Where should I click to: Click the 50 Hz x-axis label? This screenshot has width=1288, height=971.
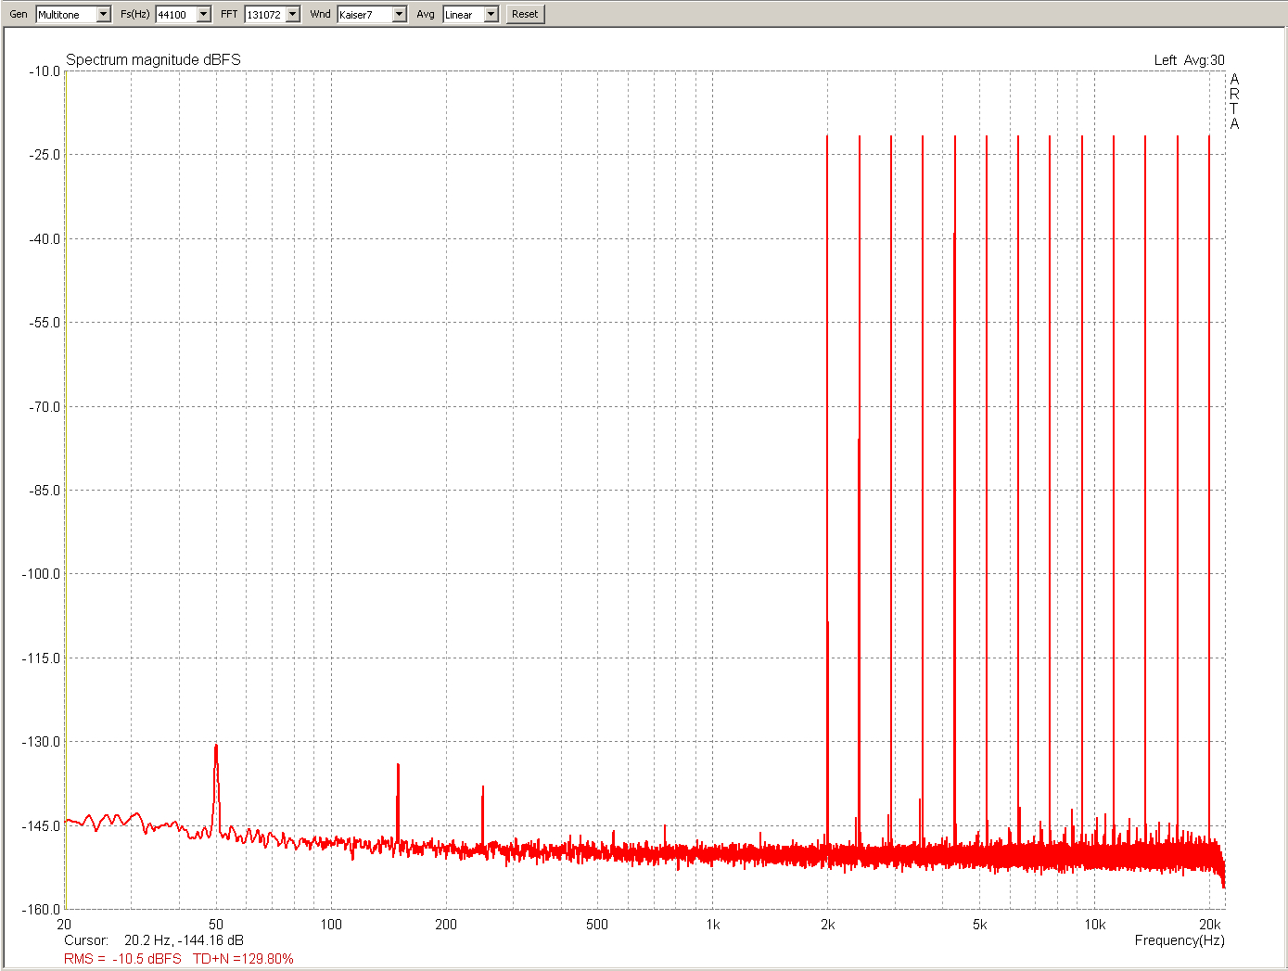(216, 925)
